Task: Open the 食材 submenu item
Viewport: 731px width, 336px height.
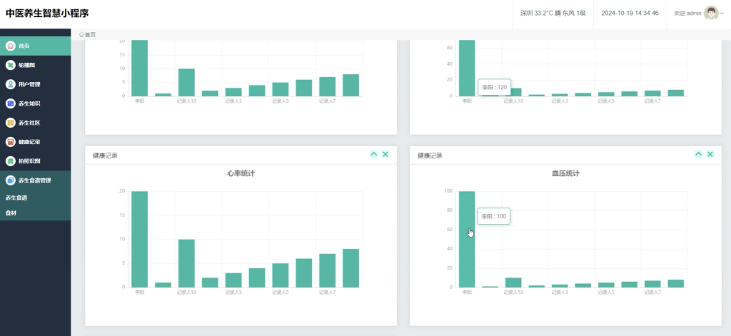Action: (11, 213)
